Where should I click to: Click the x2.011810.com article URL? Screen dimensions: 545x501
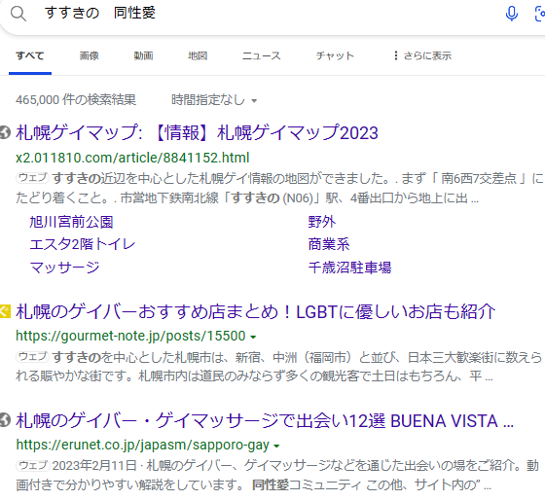132,158
